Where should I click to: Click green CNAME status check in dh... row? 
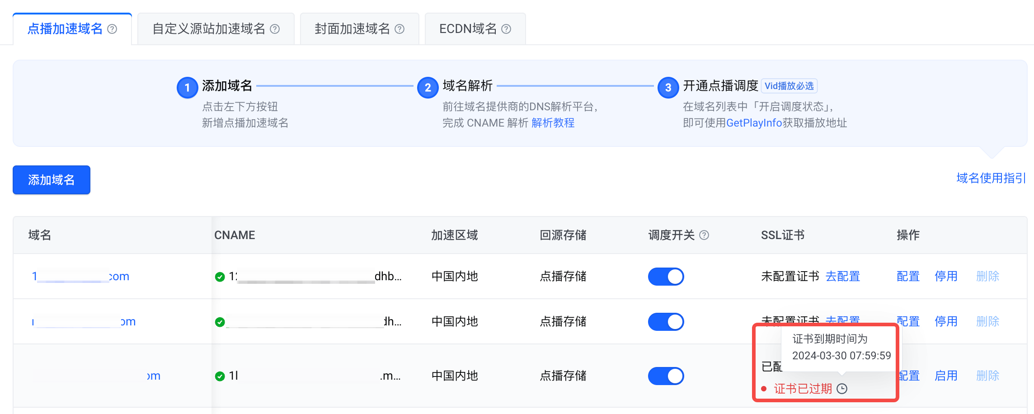tap(220, 322)
